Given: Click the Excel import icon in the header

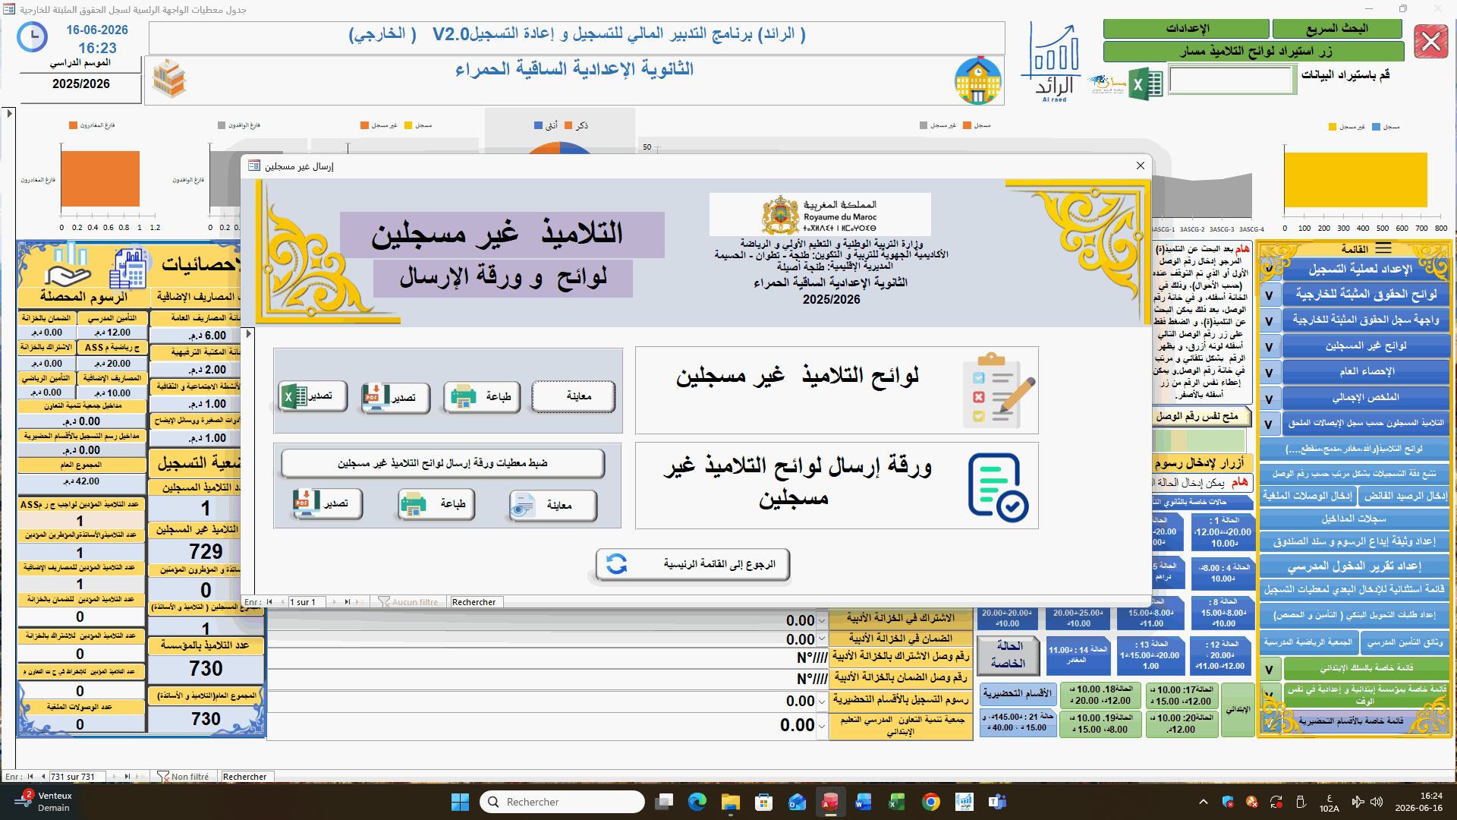Looking at the screenshot, I should click(x=1146, y=84).
